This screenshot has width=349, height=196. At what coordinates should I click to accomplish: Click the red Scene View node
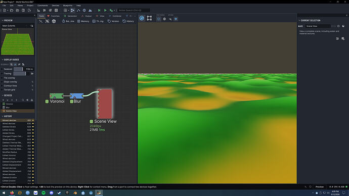point(105,104)
